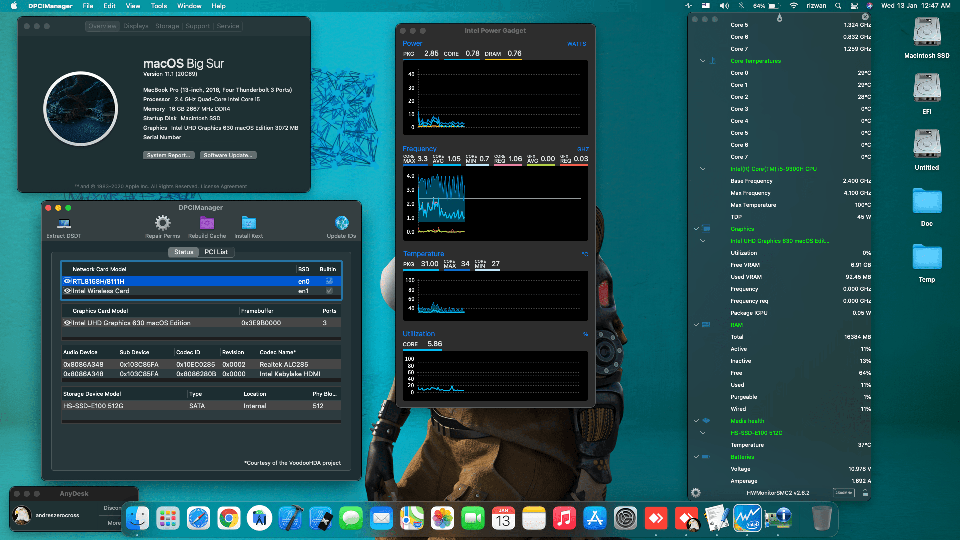Click License Agreement link
Image resolution: width=960 pixels, height=540 pixels.
[x=223, y=186]
